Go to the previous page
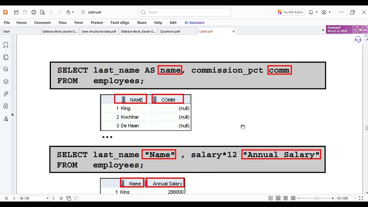The image size is (368, 207). [x=14, y=198]
